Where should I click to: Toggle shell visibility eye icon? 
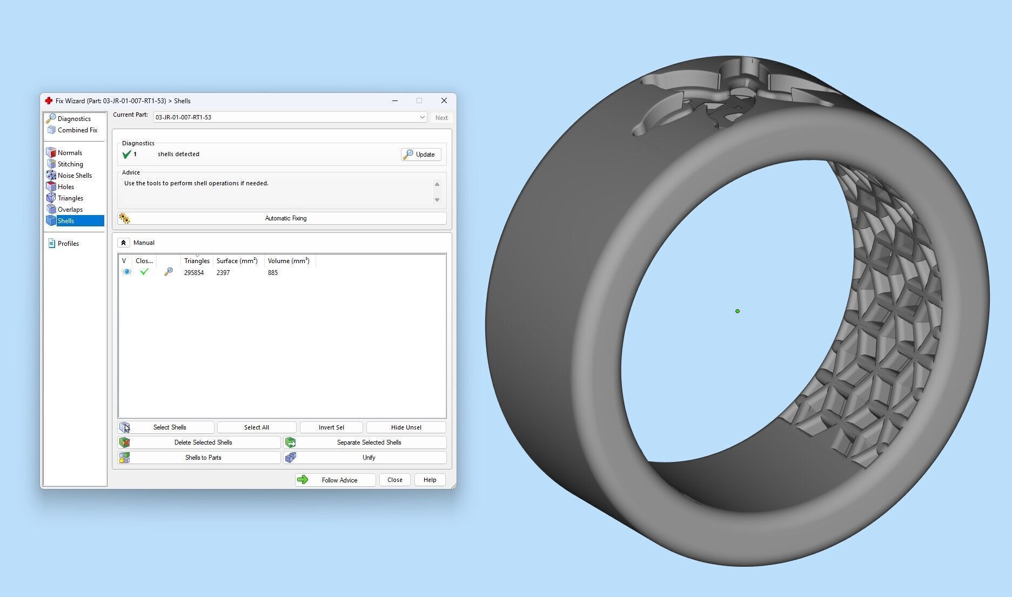pos(127,272)
